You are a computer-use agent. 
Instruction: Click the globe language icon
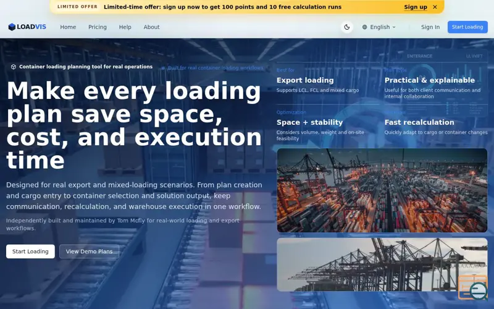[x=364, y=27]
